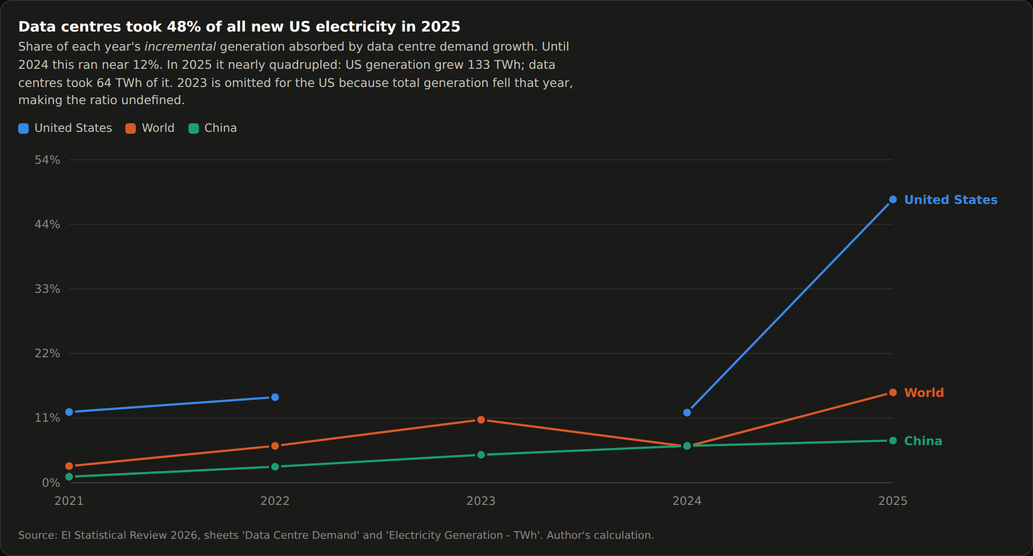1033x556 pixels.
Task: Click the 44% y-axis label
Action: coord(47,225)
